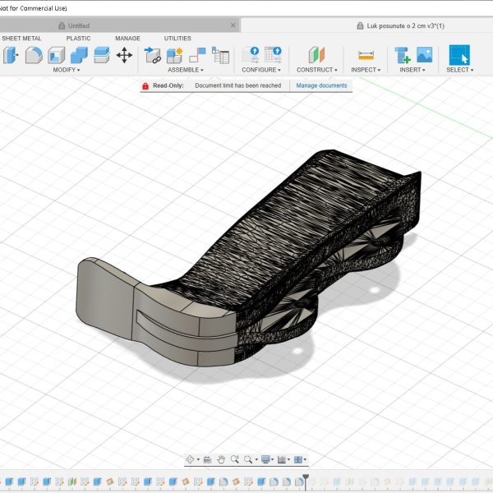
Task: Open the MODIFY dropdown menu
Action: pyautogui.click(x=67, y=70)
